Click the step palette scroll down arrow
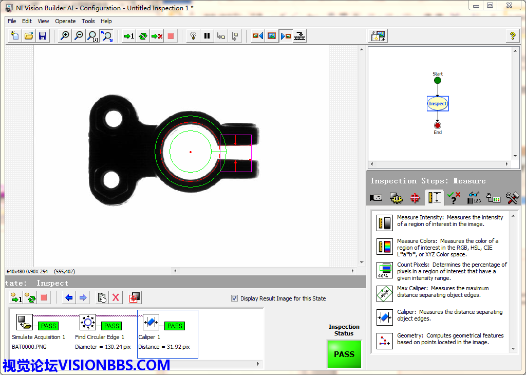Screen dimensions: 526x375 (x=513, y=349)
